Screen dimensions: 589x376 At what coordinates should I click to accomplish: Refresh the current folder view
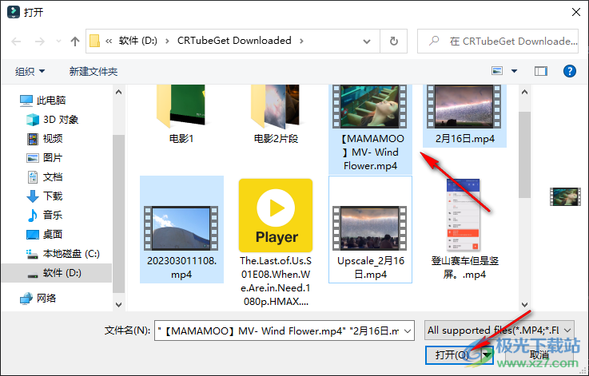click(x=393, y=41)
